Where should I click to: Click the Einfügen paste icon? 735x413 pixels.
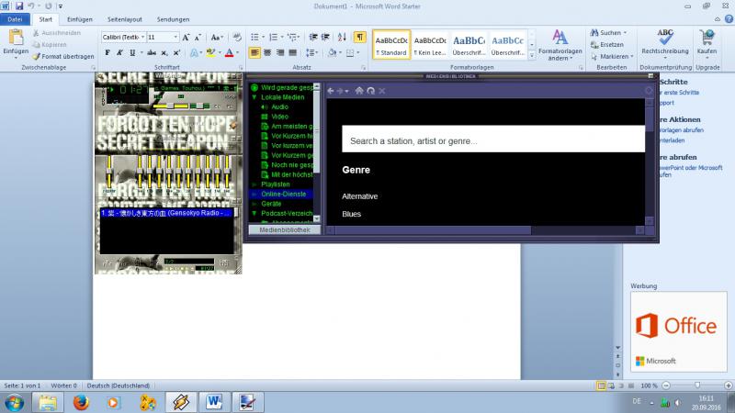click(x=16, y=38)
